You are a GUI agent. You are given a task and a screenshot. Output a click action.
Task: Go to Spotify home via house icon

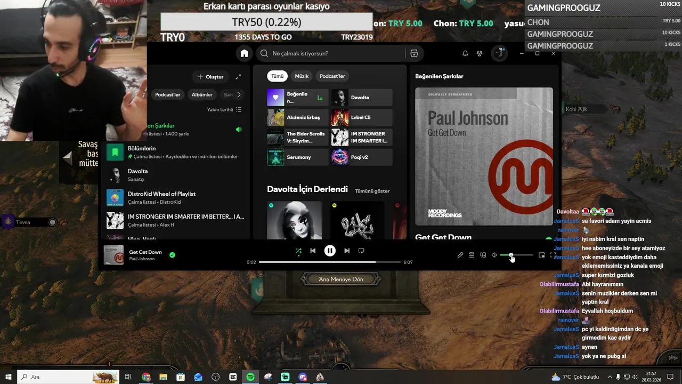point(244,53)
